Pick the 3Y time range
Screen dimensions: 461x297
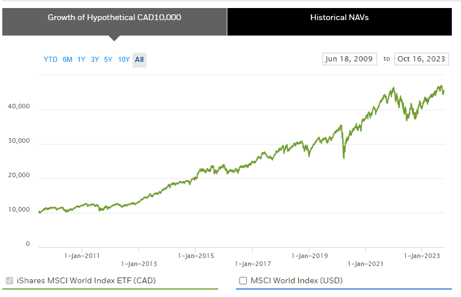pyautogui.click(x=95, y=60)
